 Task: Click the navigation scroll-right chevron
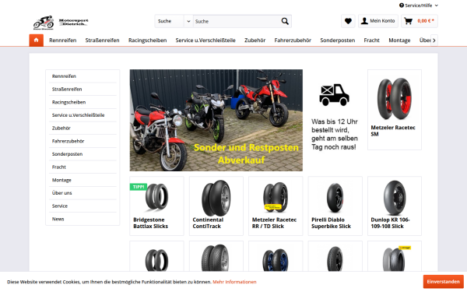(x=434, y=40)
